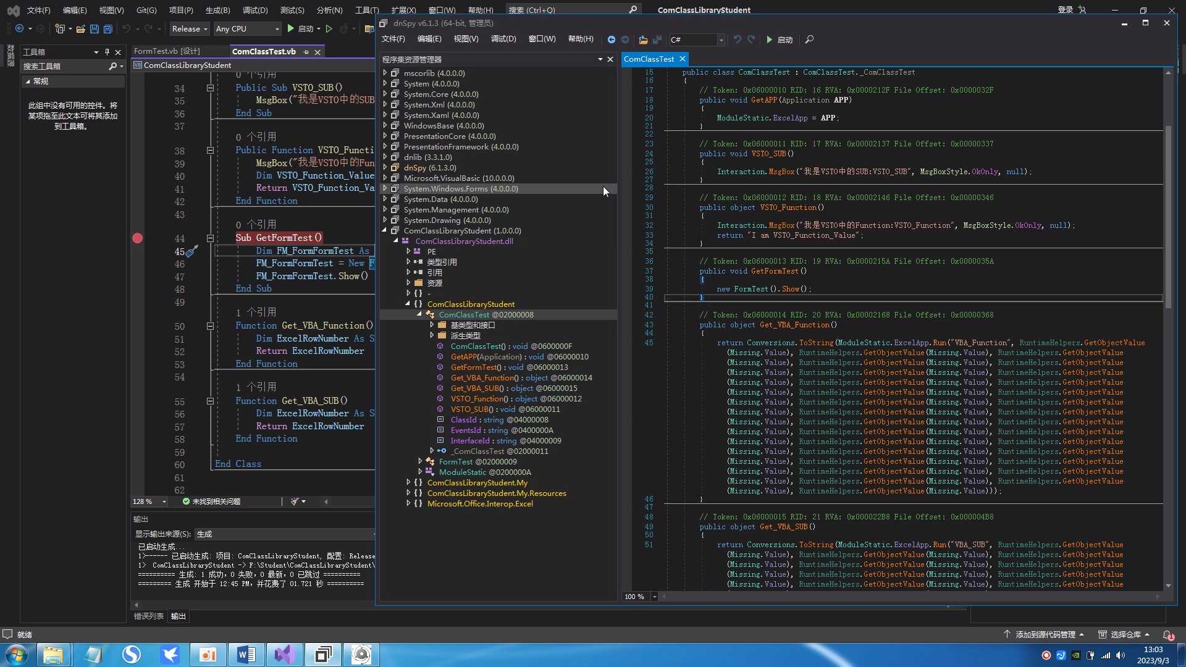This screenshot has height=667, width=1186.
Task: Open the 错误列表 tab at the bottom
Action: [x=148, y=616]
